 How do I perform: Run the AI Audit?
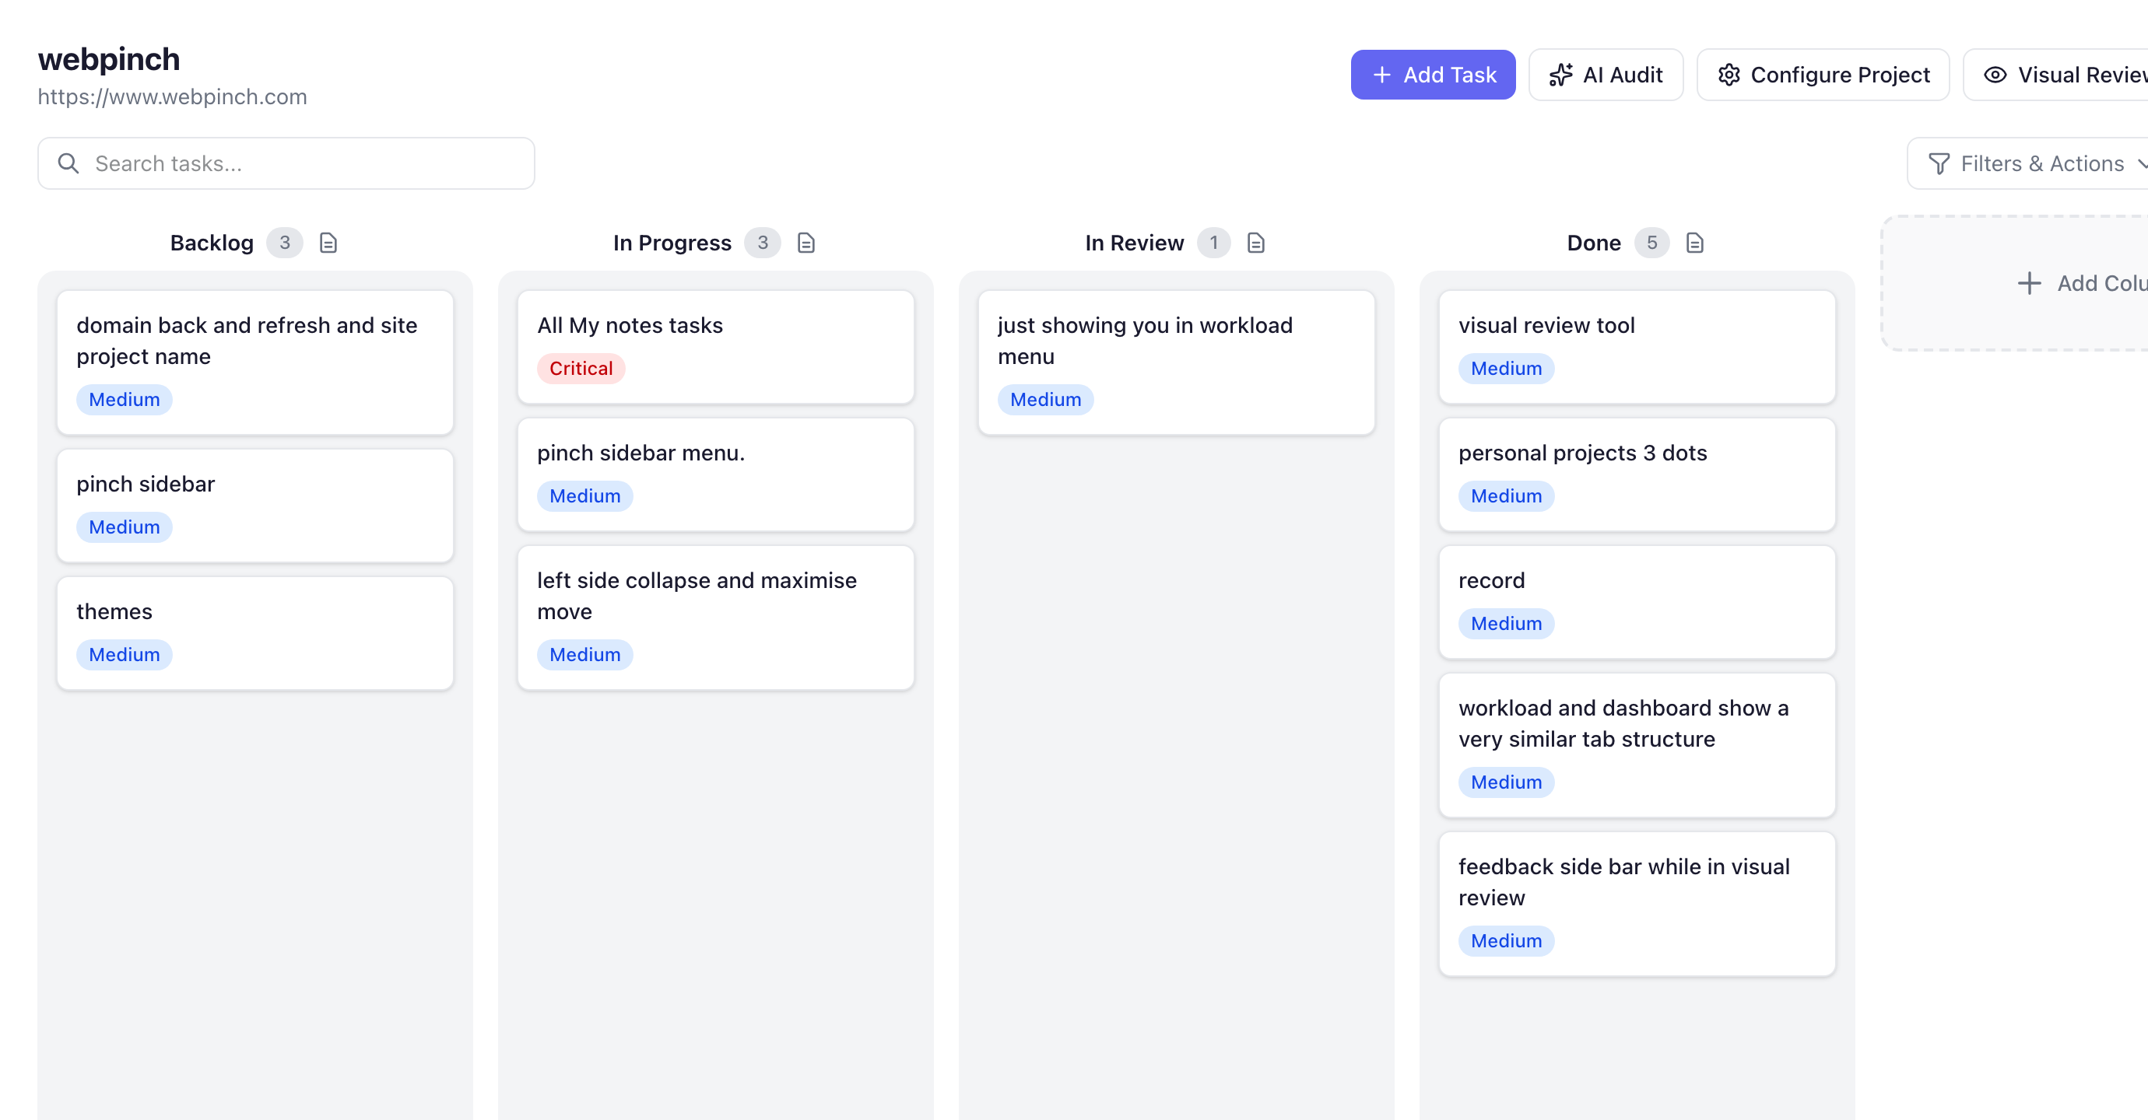[x=1606, y=75]
